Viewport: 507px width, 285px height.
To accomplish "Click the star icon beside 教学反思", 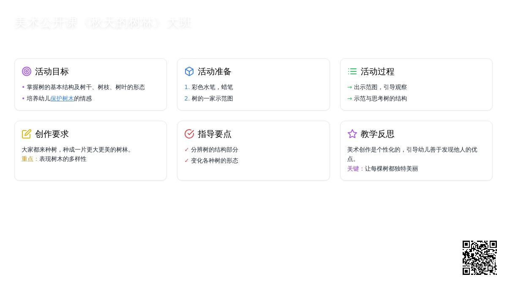I will coord(352,134).
